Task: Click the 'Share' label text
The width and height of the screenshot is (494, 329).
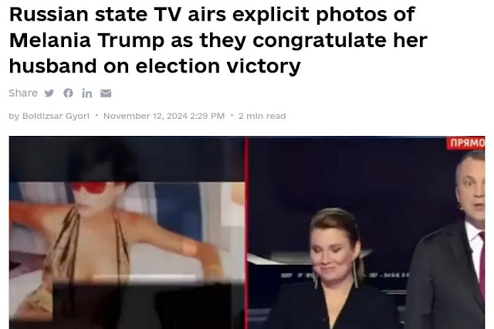Action: [x=23, y=93]
